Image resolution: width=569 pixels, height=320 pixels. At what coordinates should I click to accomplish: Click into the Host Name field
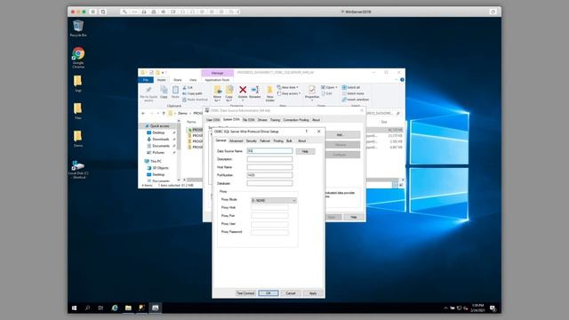pos(269,167)
